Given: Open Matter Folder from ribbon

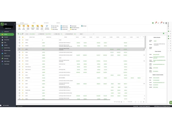Looking at the screenshot, I should [x=73, y=29].
